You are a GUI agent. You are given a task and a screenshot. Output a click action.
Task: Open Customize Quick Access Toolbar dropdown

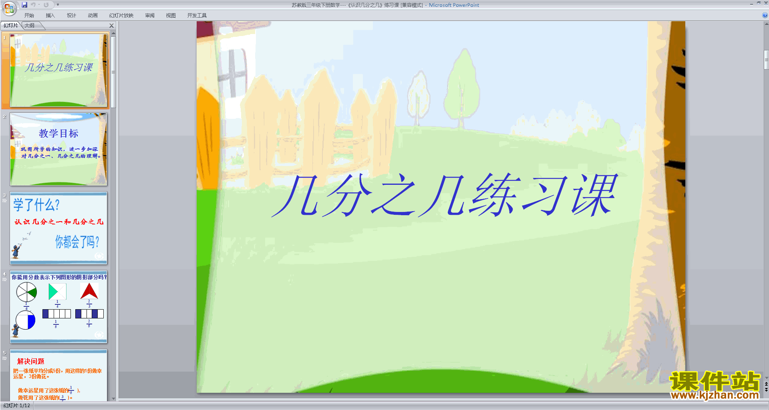point(58,5)
